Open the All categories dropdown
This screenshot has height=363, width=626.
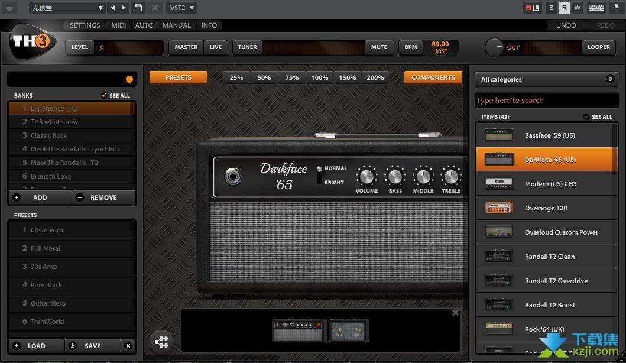[x=547, y=79]
